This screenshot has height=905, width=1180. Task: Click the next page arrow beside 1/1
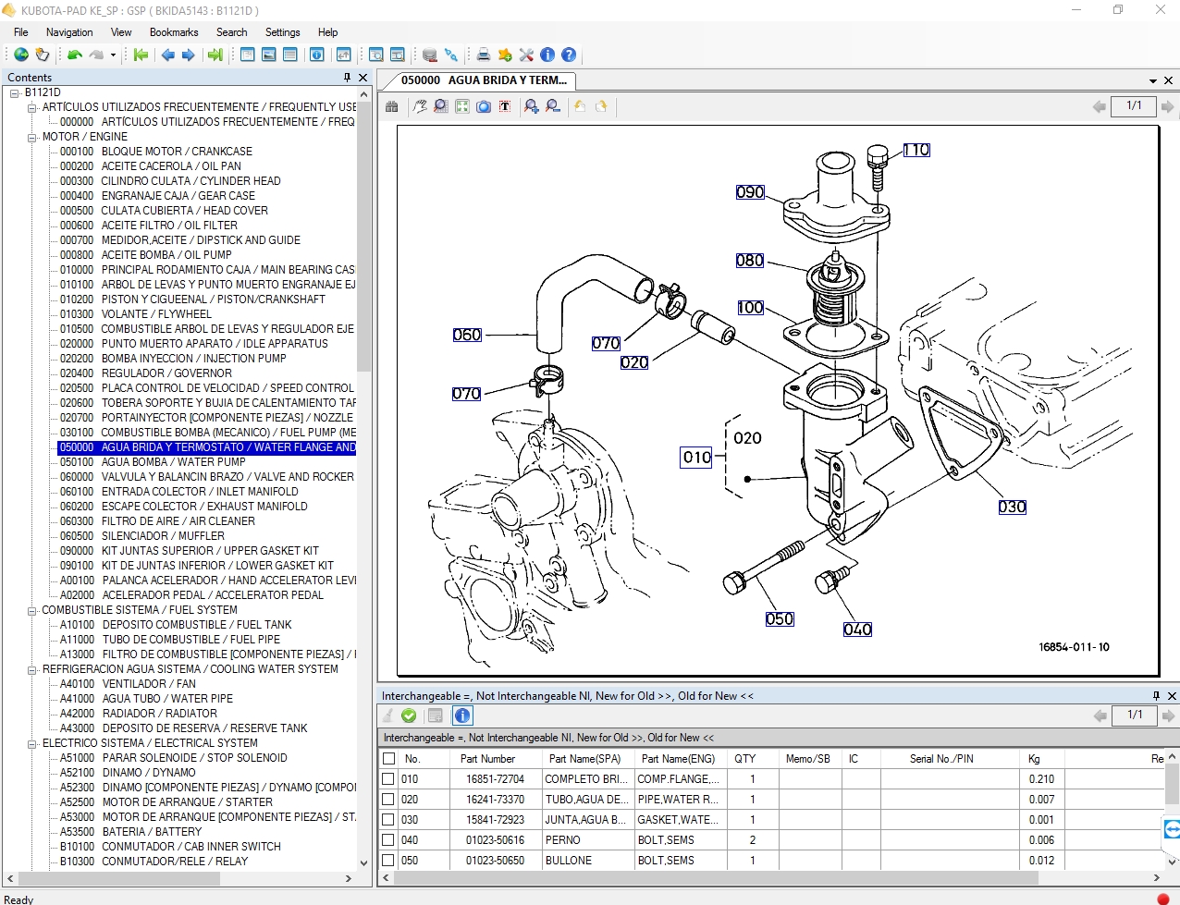tap(1168, 105)
